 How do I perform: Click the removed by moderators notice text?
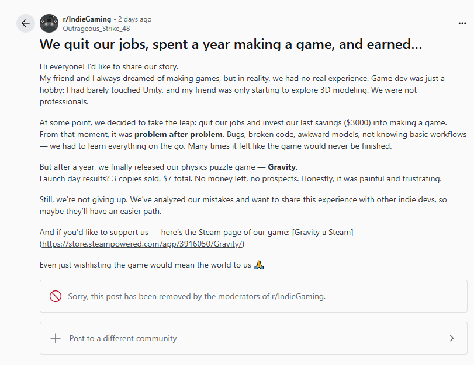tap(196, 296)
